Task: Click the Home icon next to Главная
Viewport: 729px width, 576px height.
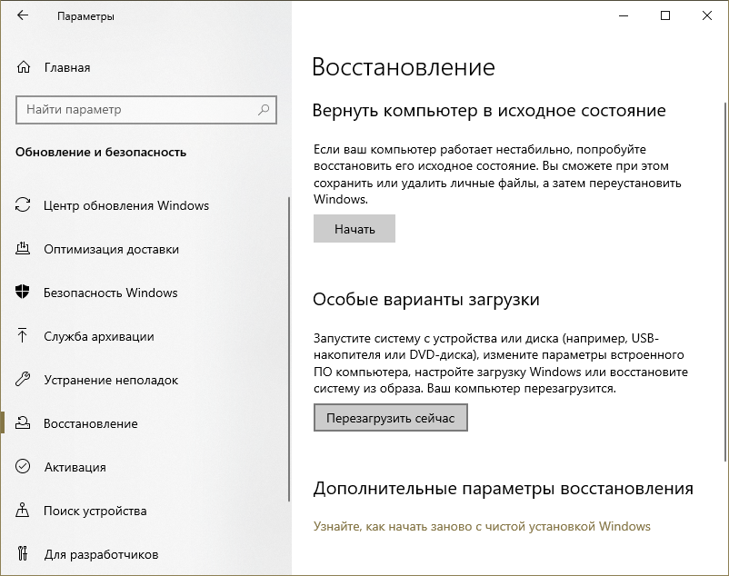Action: point(24,67)
